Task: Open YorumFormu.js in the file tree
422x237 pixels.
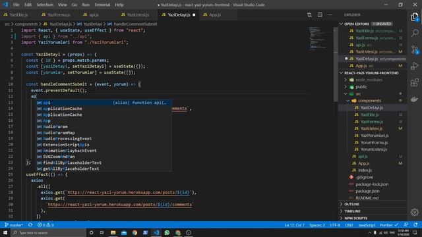Action: tap(374, 142)
